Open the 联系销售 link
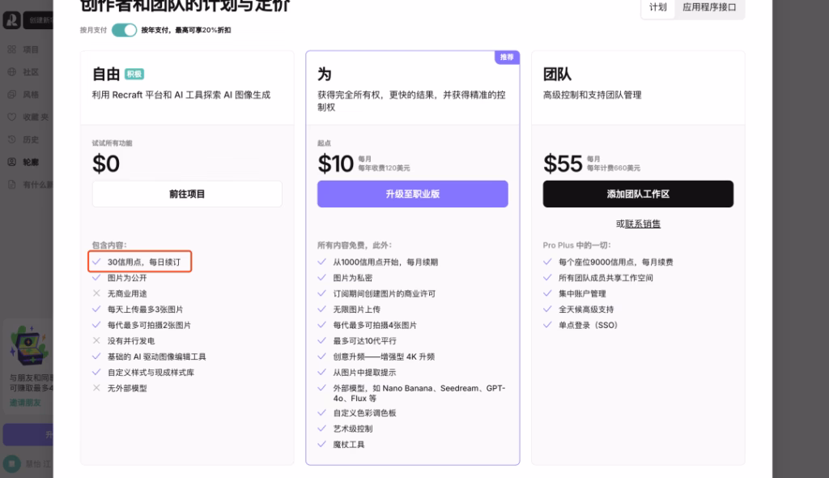Viewport: 829px width, 478px height. (x=643, y=224)
